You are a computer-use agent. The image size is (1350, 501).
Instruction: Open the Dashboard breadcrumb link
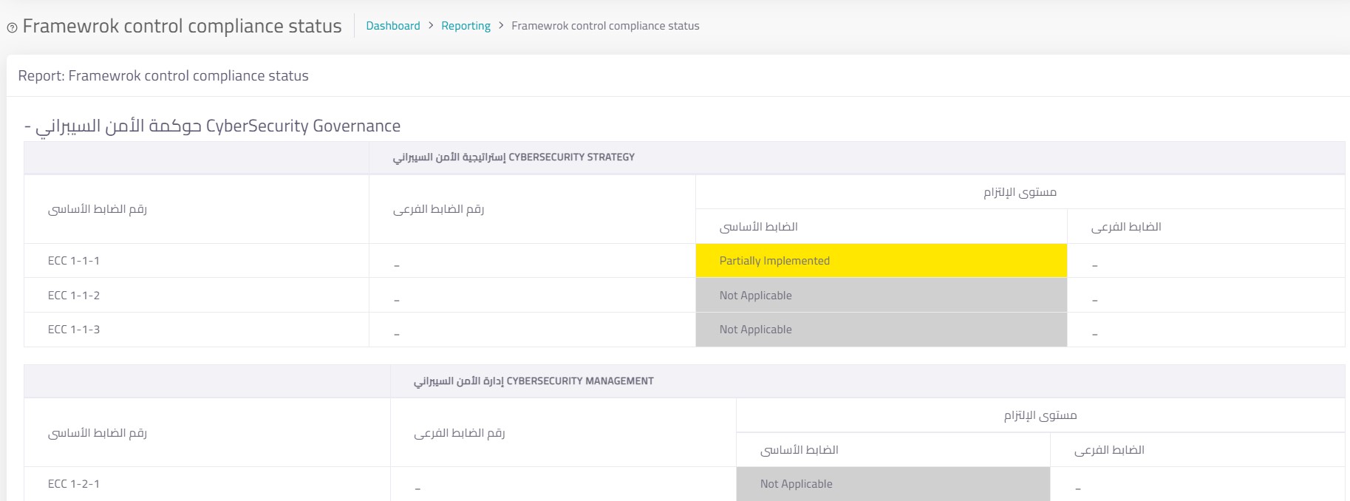click(x=392, y=26)
